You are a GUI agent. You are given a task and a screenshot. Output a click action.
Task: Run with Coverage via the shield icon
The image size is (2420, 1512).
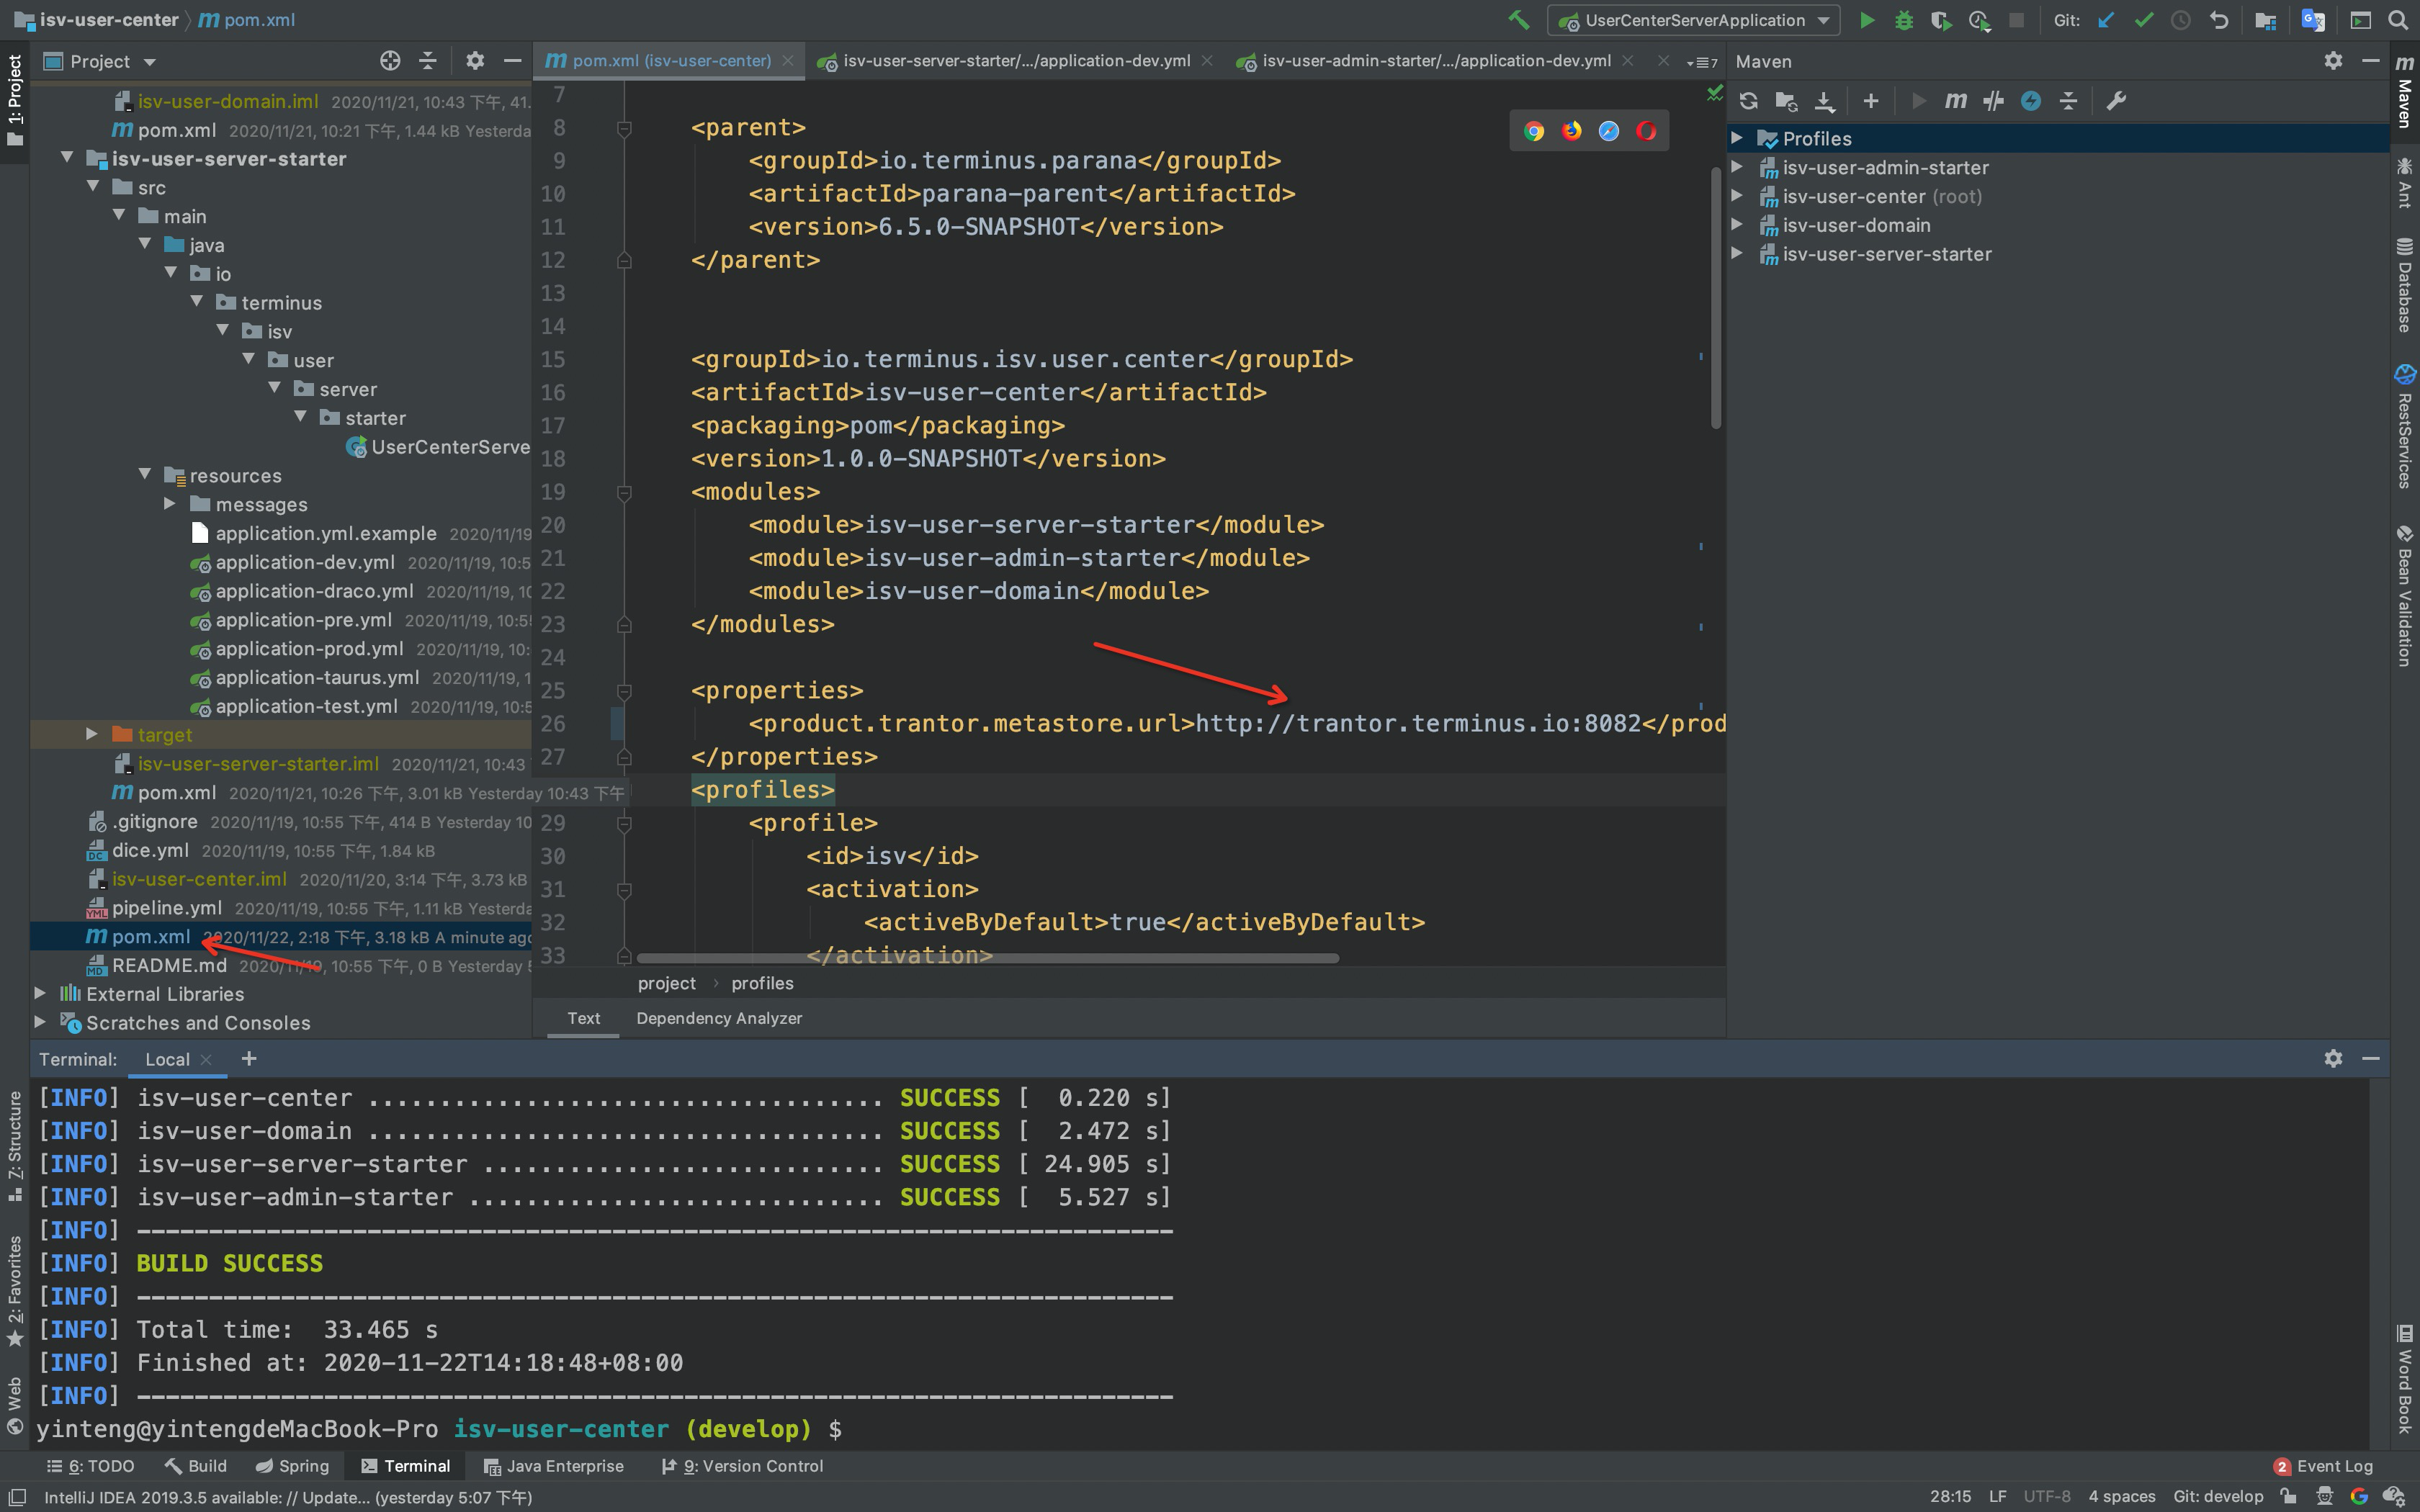pos(1941,20)
